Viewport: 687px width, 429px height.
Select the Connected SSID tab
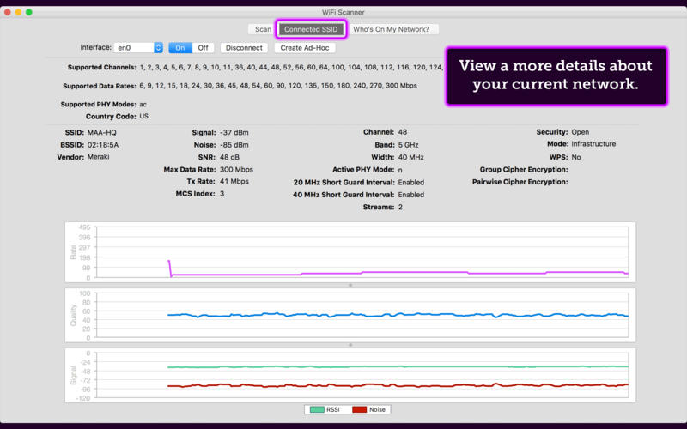pyautogui.click(x=313, y=29)
